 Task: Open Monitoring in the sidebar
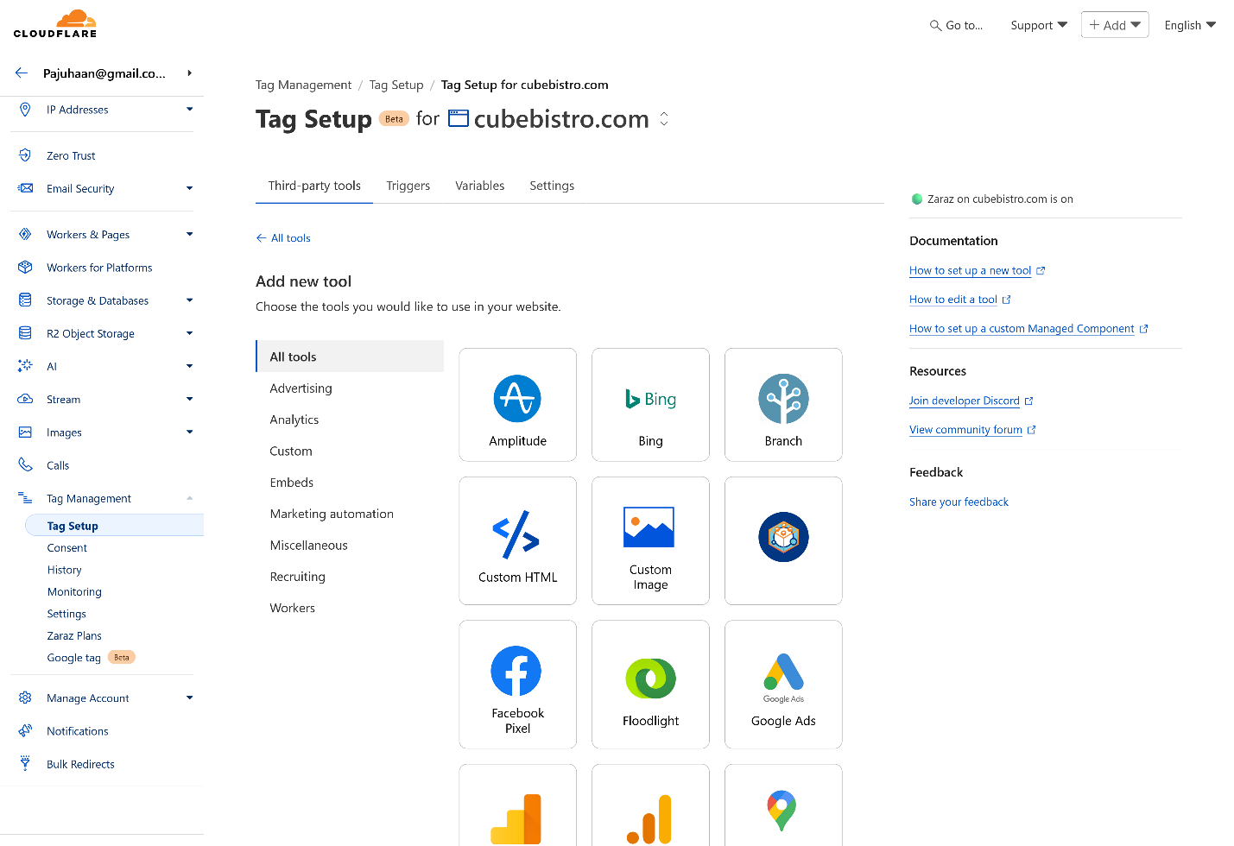tap(74, 592)
